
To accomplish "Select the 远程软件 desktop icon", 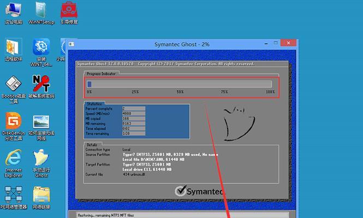I will 14,50.
